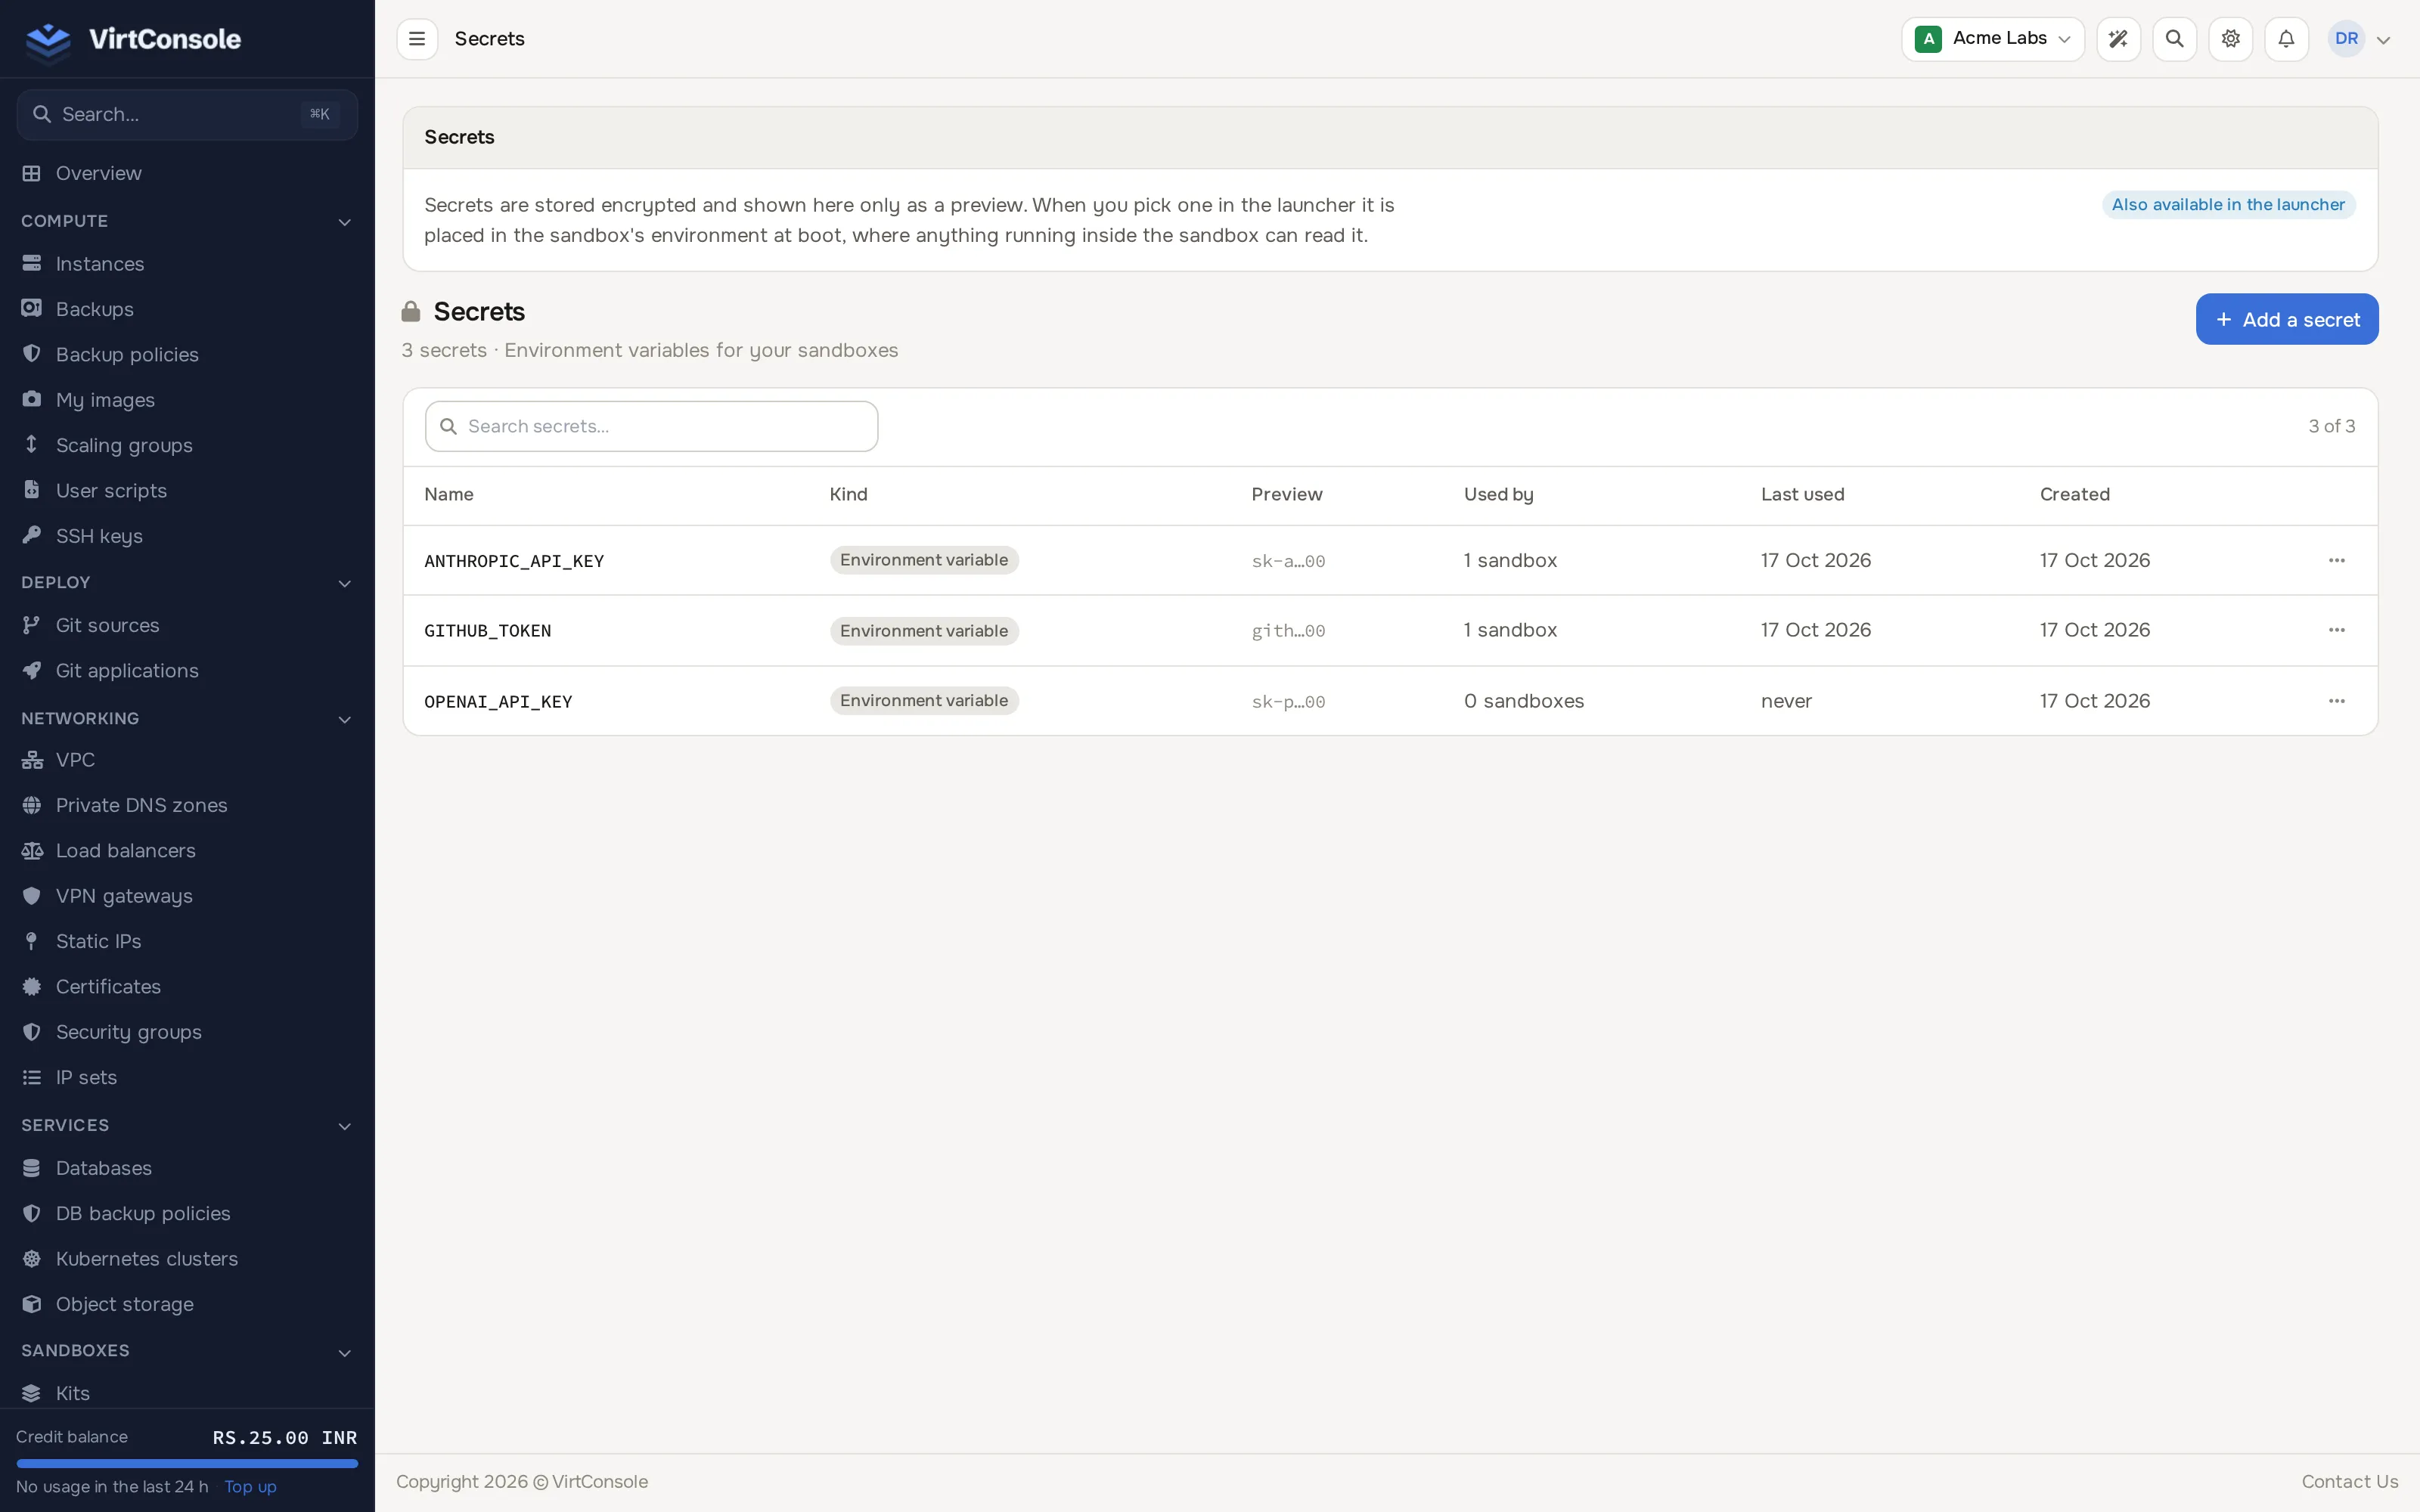This screenshot has height=1512, width=2420.
Task: Click Add a secret button
Action: pyautogui.click(x=2287, y=319)
